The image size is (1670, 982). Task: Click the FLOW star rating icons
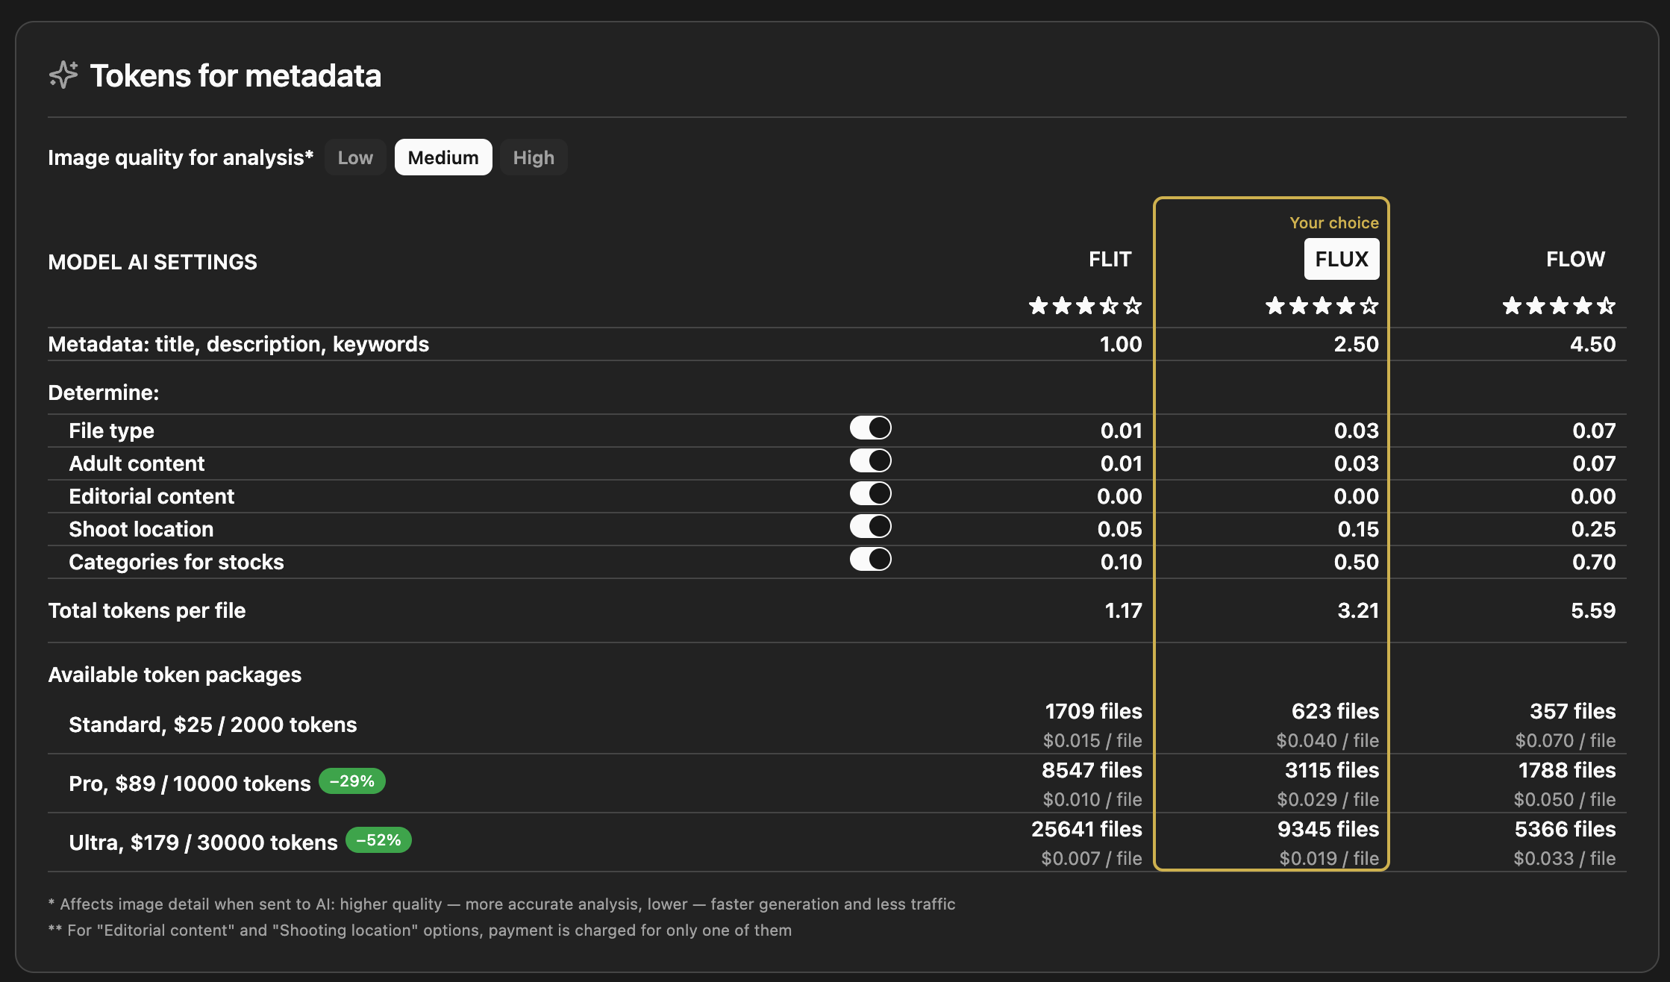click(1558, 306)
